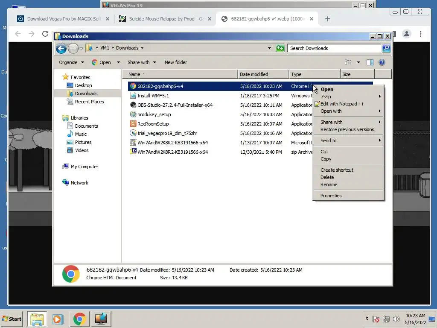Open Chrome three-dot menu
The image size is (437, 328).
pos(420,34)
